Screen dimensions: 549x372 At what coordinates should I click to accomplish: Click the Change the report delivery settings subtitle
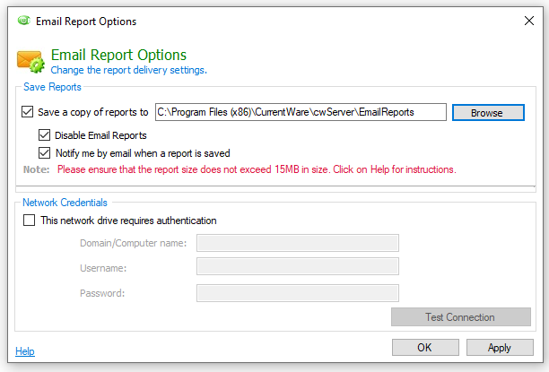[129, 70]
